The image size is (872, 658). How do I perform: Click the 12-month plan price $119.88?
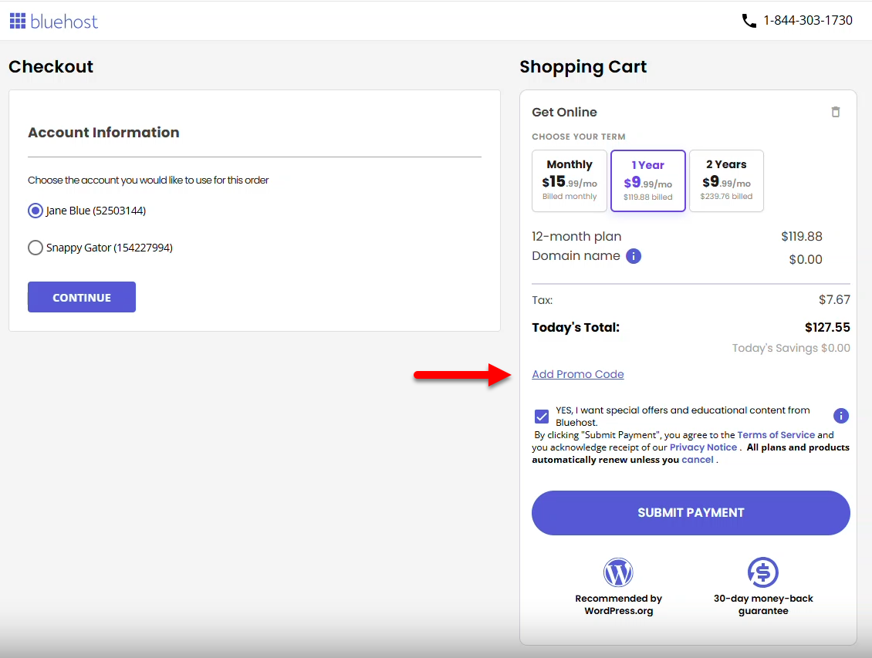(x=801, y=236)
